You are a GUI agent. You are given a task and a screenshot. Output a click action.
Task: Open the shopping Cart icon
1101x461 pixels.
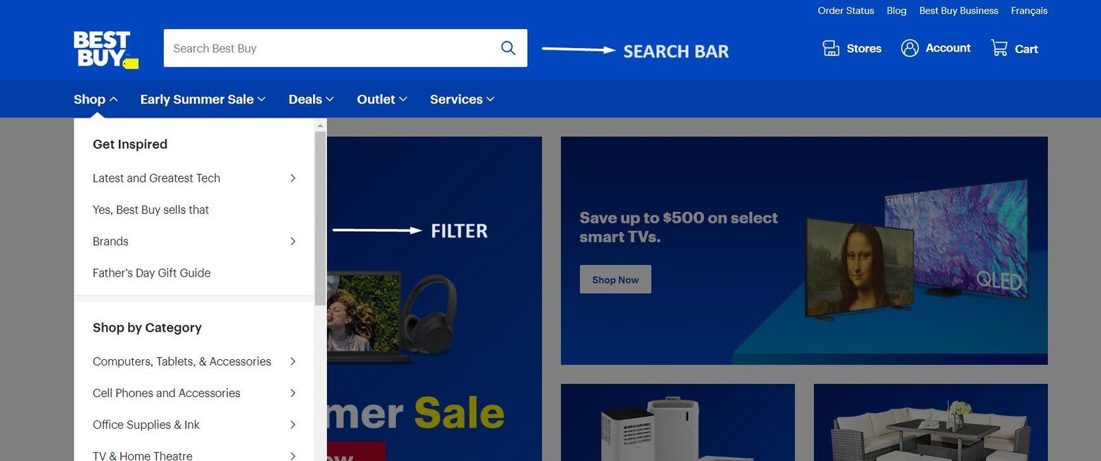click(999, 48)
